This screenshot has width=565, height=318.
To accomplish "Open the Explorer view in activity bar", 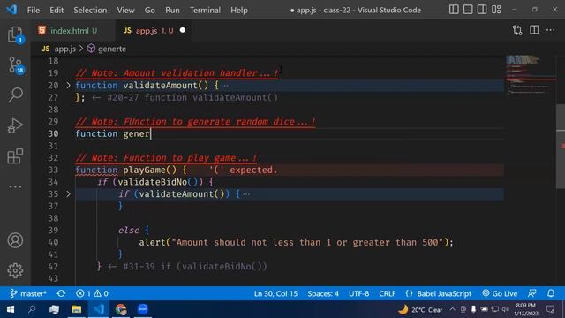I will [x=15, y=34].
